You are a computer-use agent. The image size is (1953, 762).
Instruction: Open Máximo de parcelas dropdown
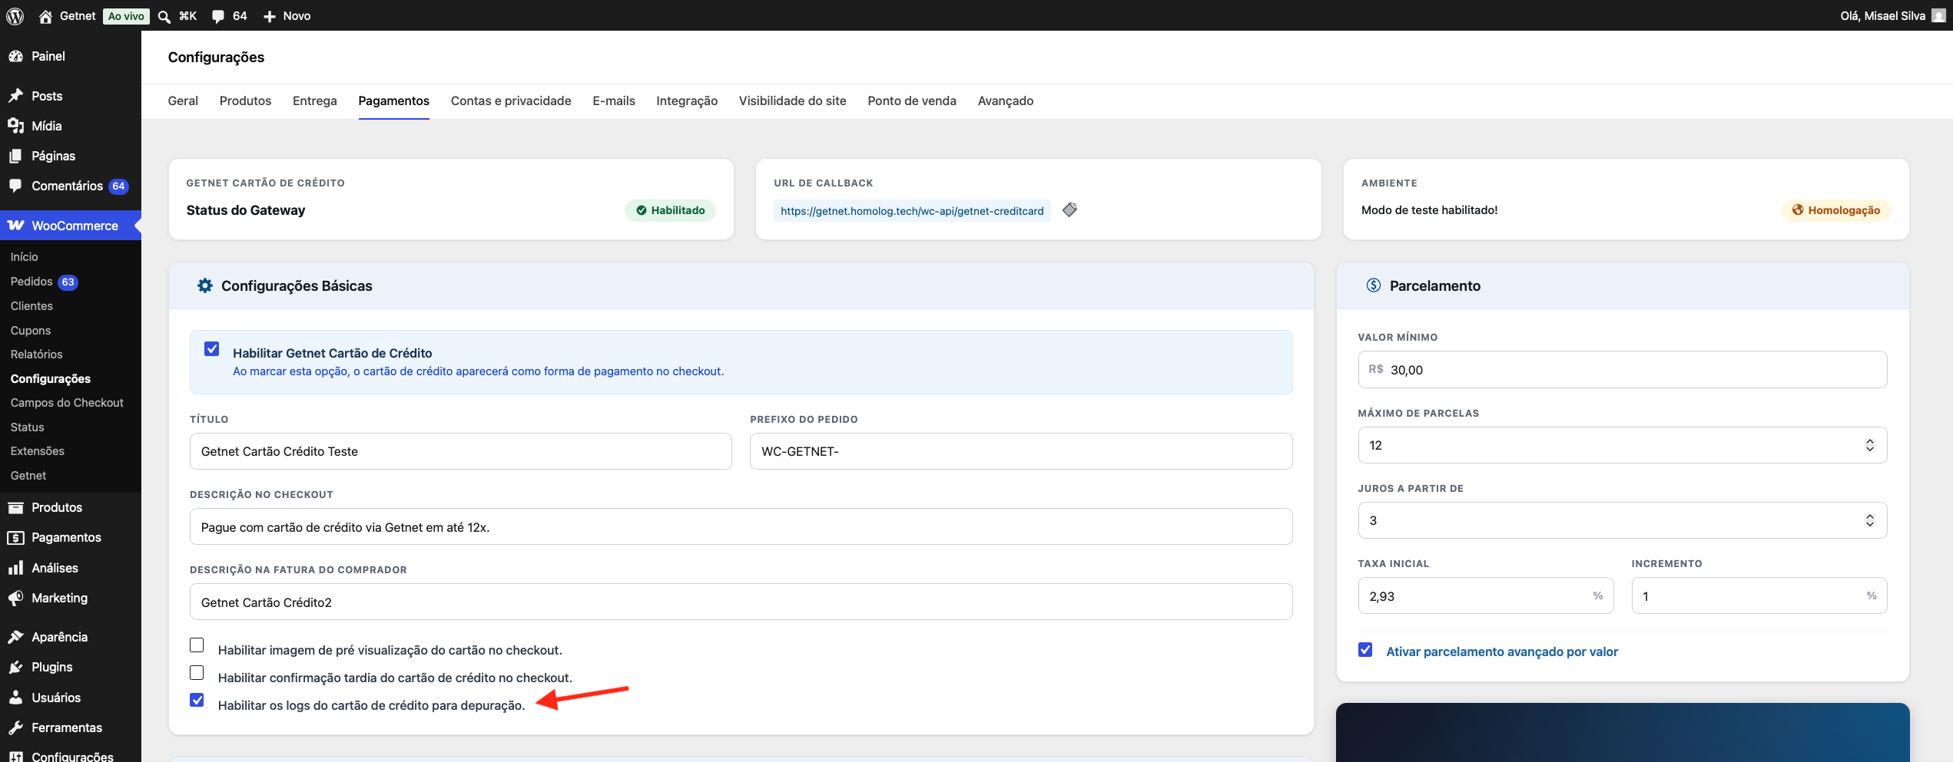point(1623,445)
